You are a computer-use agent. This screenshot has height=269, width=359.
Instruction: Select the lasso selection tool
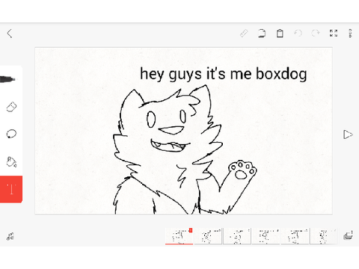(11, 134)
